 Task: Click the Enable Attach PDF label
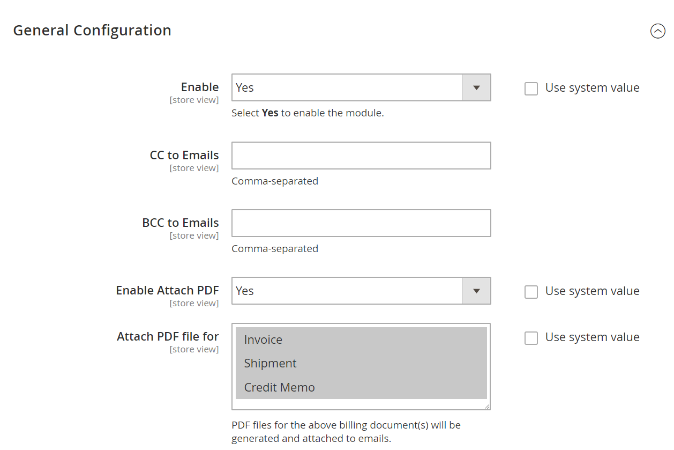click(167, 290)
